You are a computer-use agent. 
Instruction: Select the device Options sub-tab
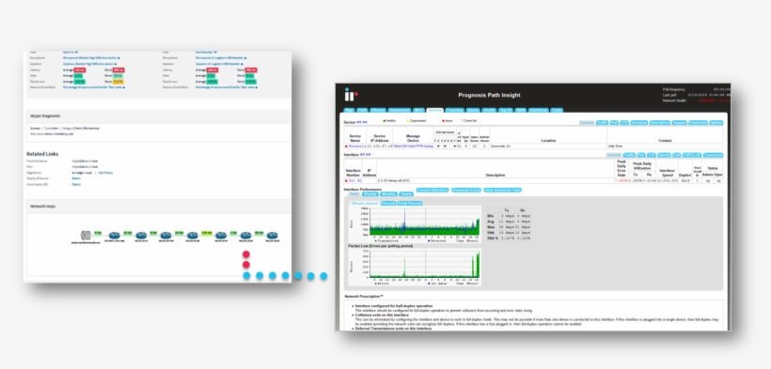click(x=716, y=122)
